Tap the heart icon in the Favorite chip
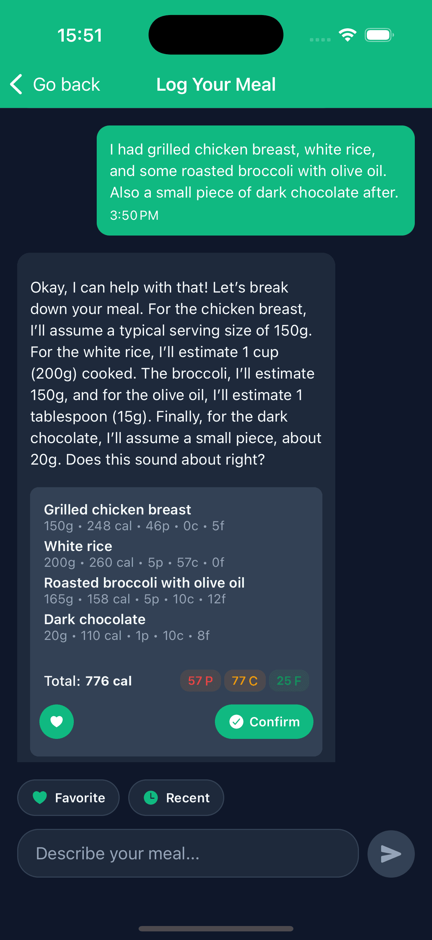 point(40,797)
